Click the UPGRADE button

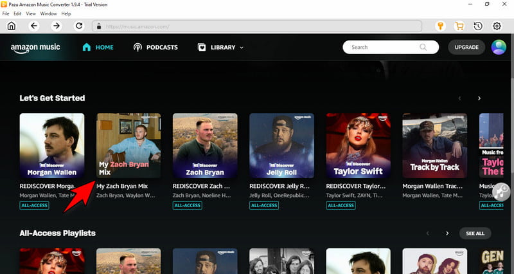click(x=466, y=47)
